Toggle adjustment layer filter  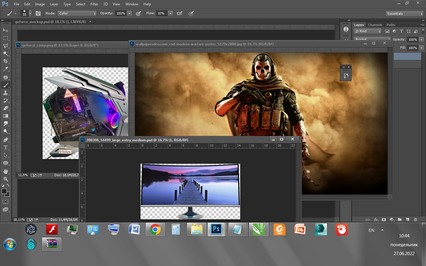[x=394, y=31]
